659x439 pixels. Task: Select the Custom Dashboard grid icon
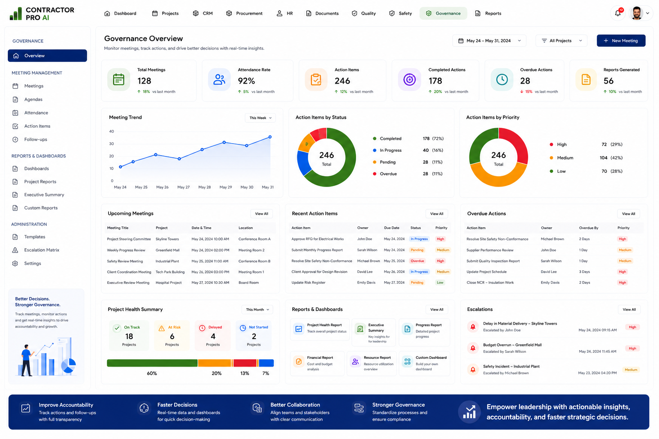point(407,361)
